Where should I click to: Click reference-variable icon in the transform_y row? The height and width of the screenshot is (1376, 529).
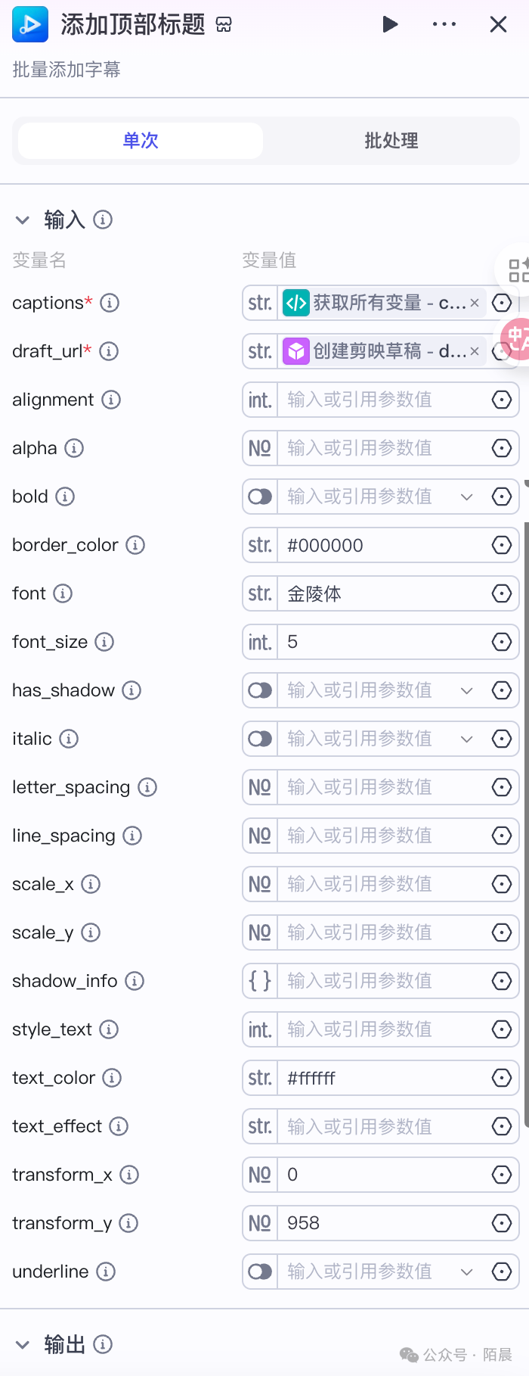point(502,1223)
